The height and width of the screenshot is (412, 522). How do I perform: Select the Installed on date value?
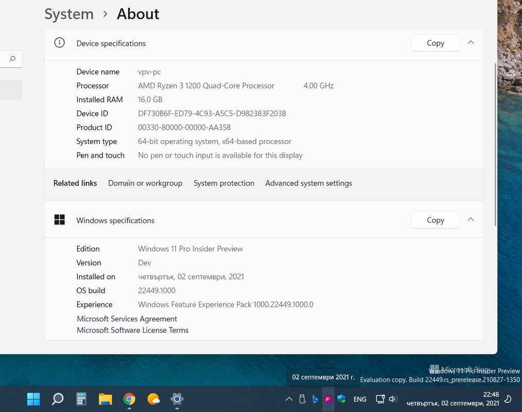coord(191,277)
